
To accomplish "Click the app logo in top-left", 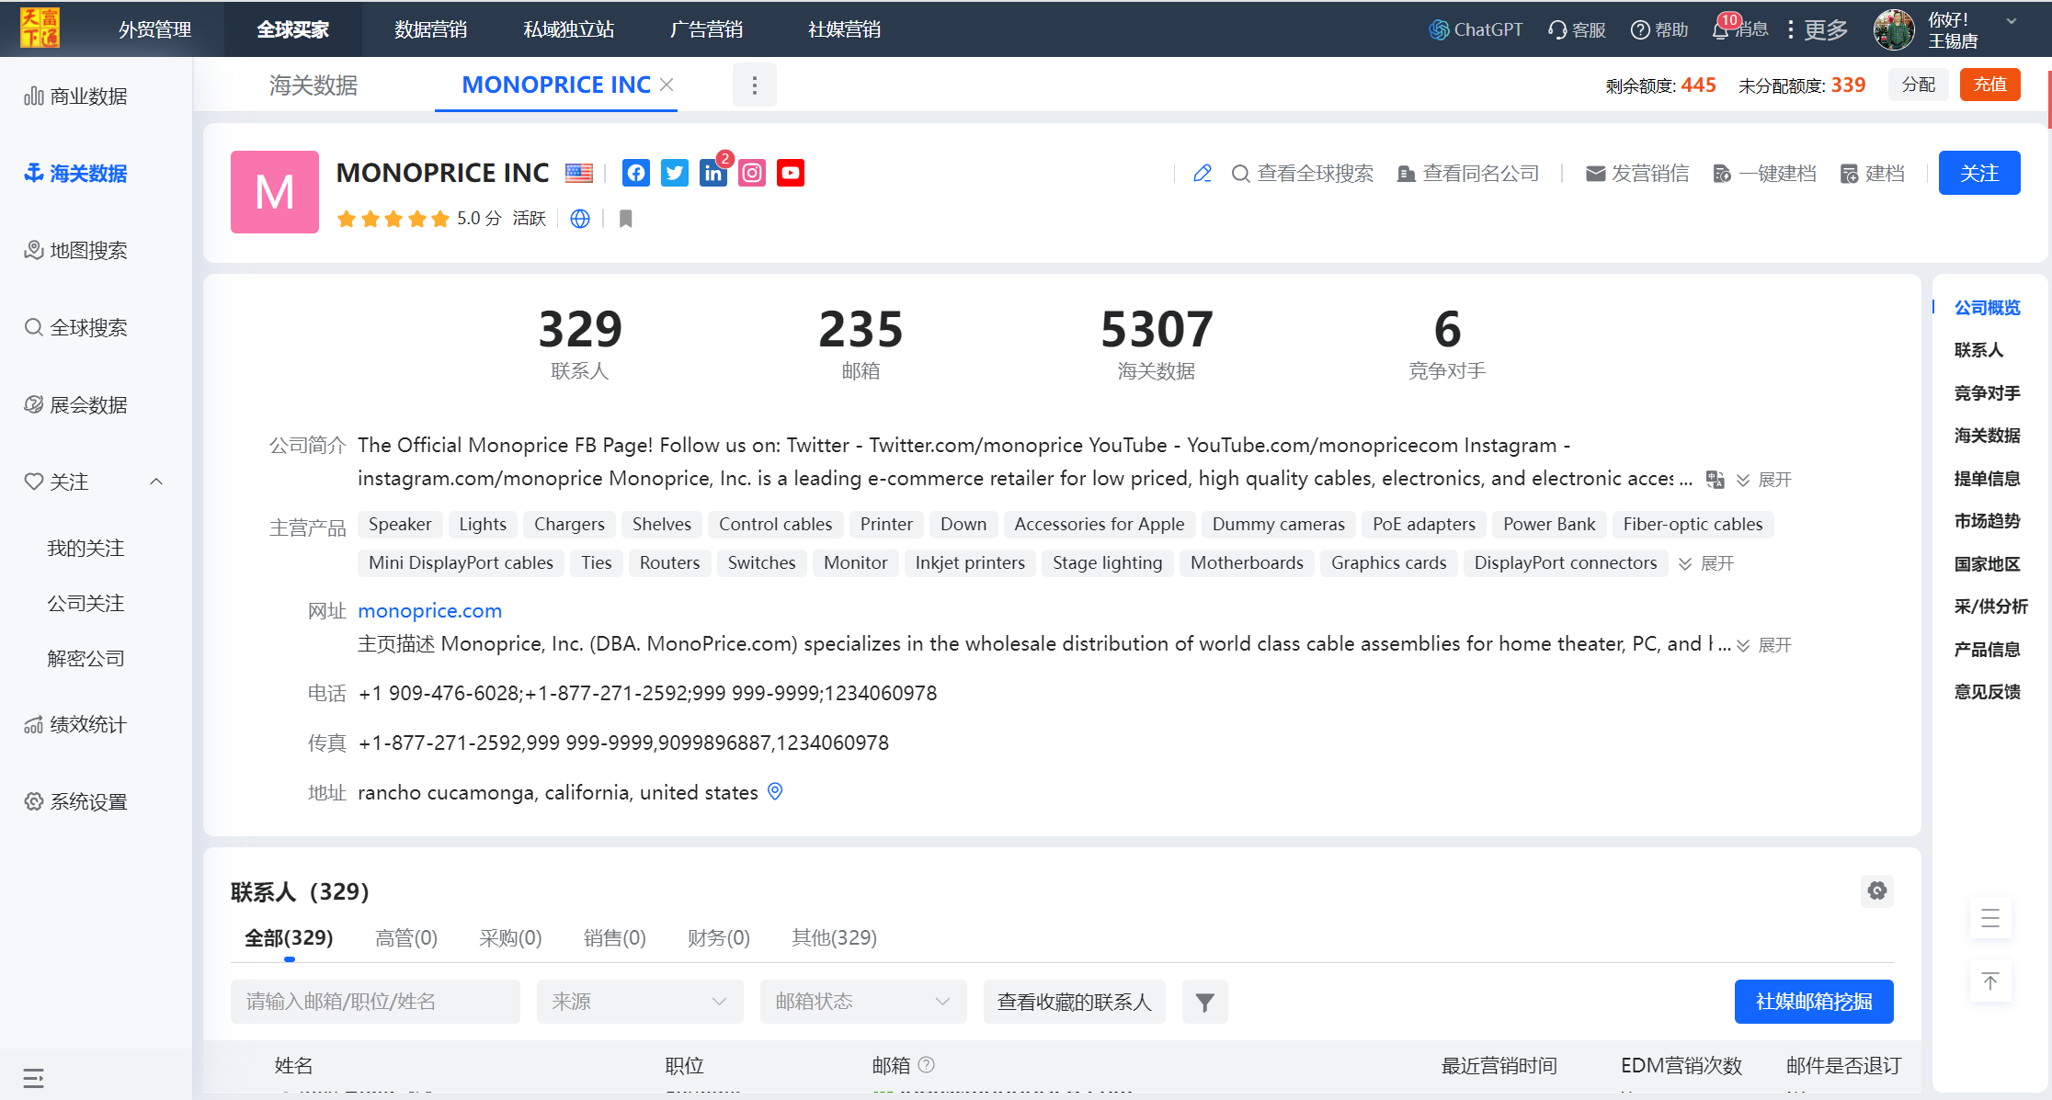I will pyautogui.click(x=40, y=28).
